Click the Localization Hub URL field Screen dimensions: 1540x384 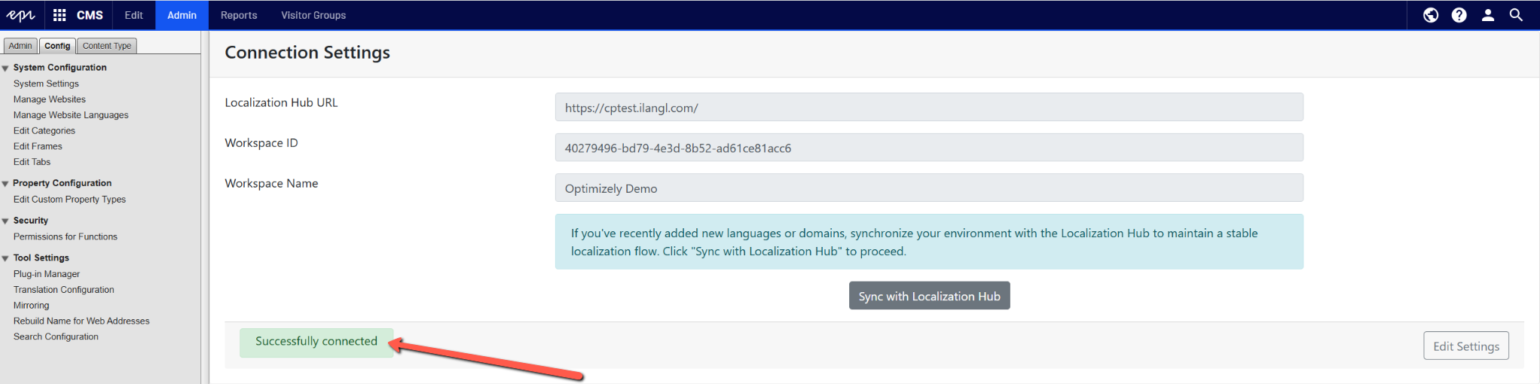[928, 108]
